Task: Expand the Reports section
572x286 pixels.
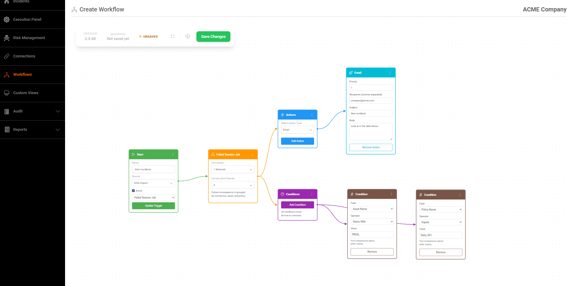Action: pyautogui.click(x=20, y=129)
